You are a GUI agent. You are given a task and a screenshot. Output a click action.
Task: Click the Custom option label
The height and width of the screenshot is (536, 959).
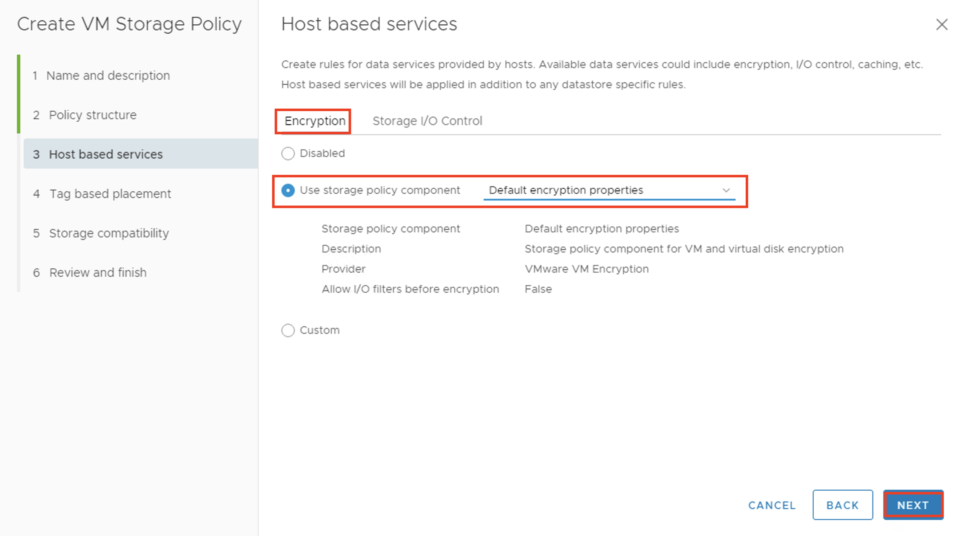pyautogui.click(x=320, y=330)
